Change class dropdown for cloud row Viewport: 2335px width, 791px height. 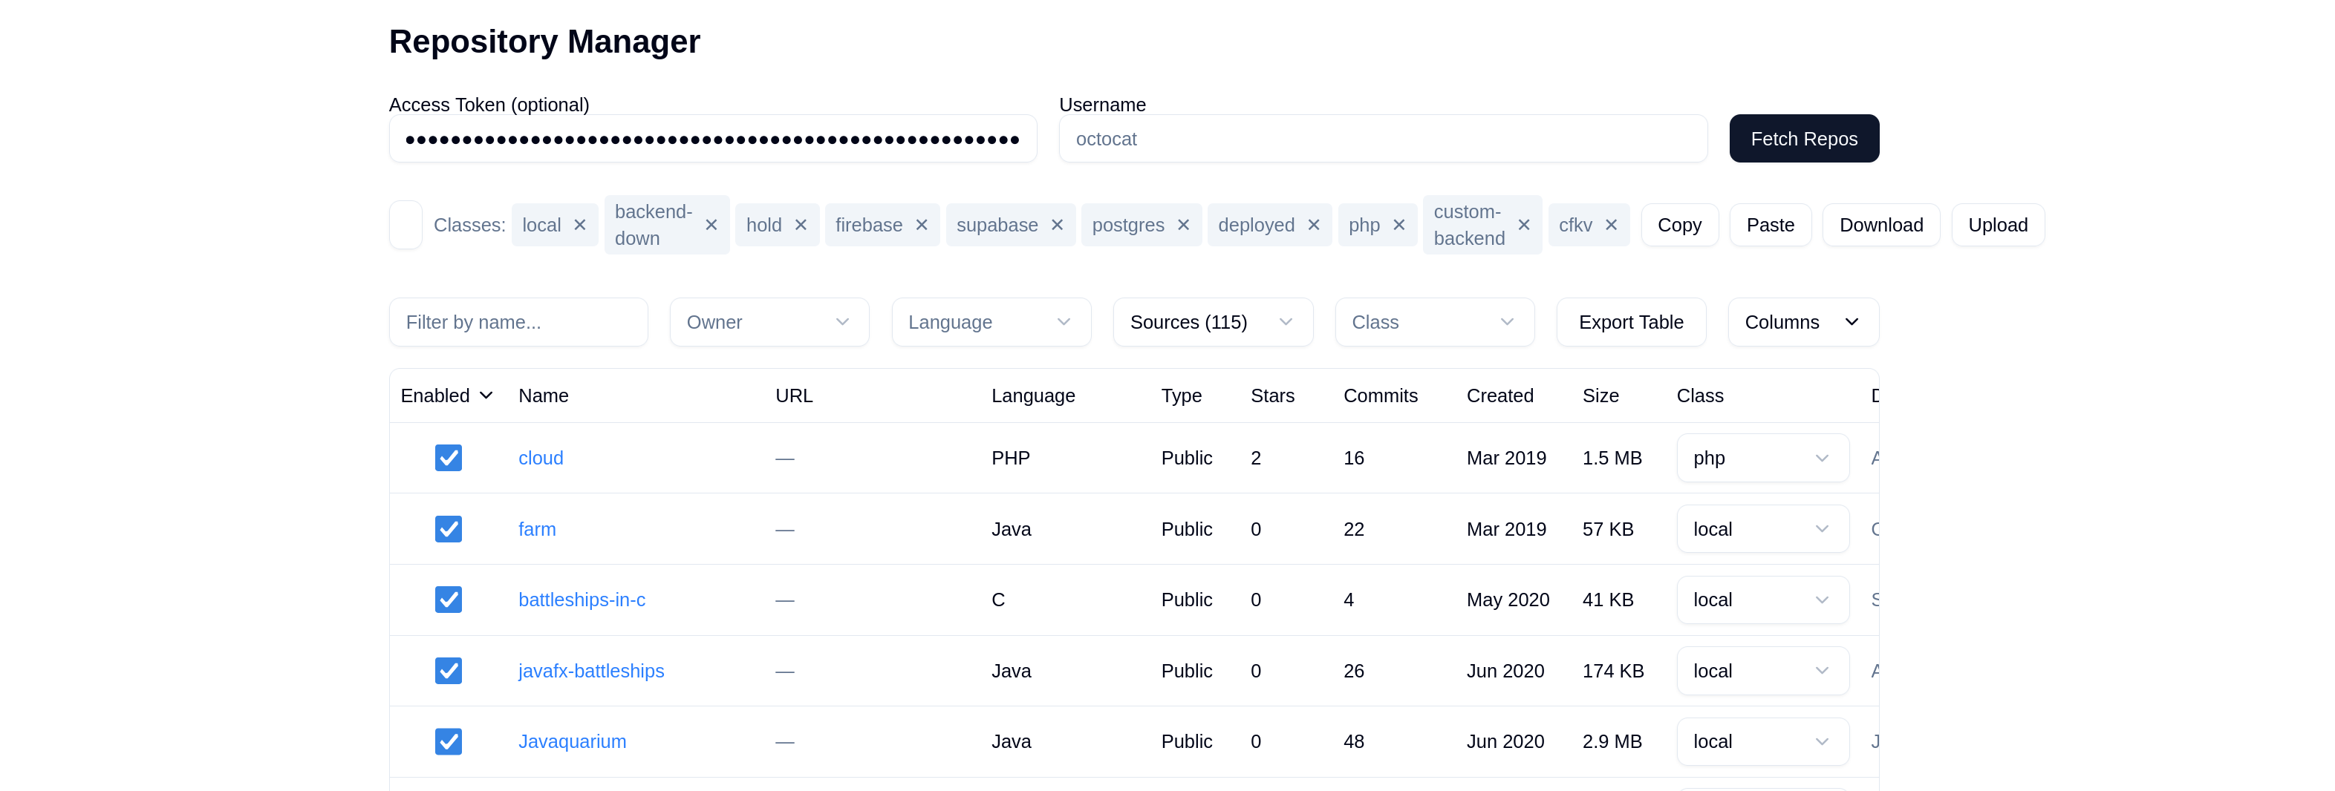click(1761, 458)
